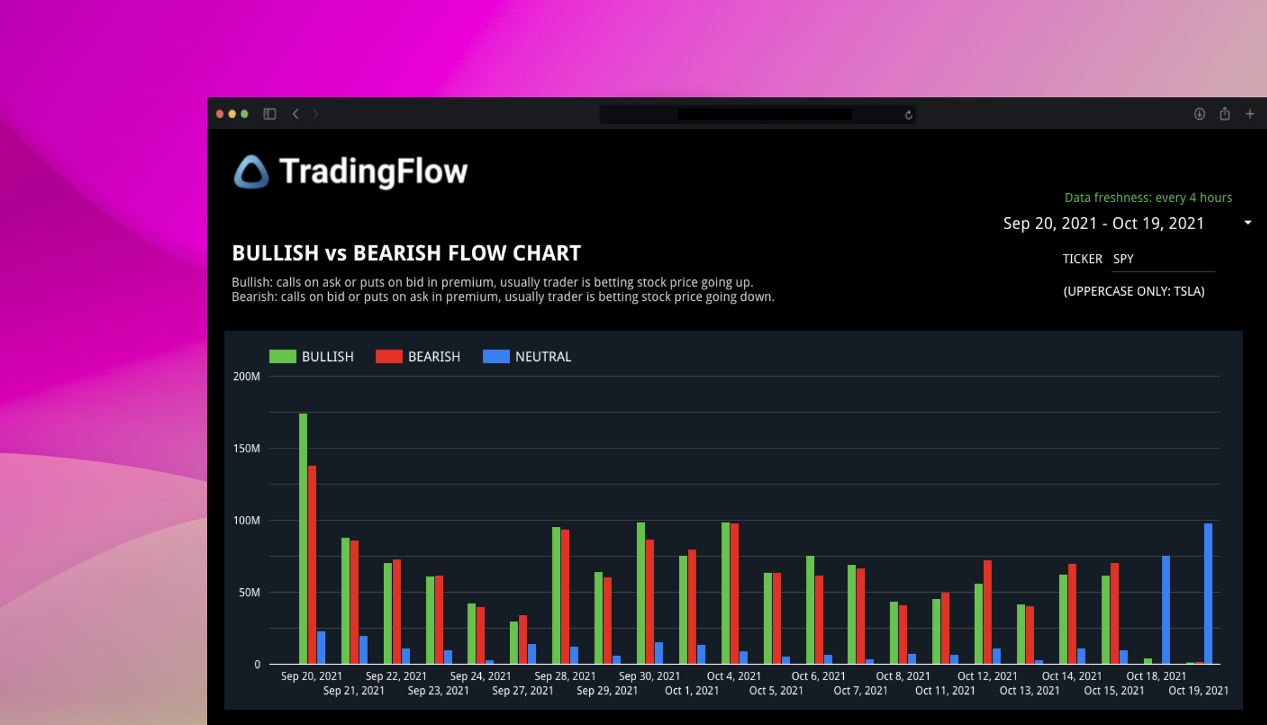1267x725 pixels.
Task: Hide the BEARISH series via its legend entry
Action: point(435,356)
